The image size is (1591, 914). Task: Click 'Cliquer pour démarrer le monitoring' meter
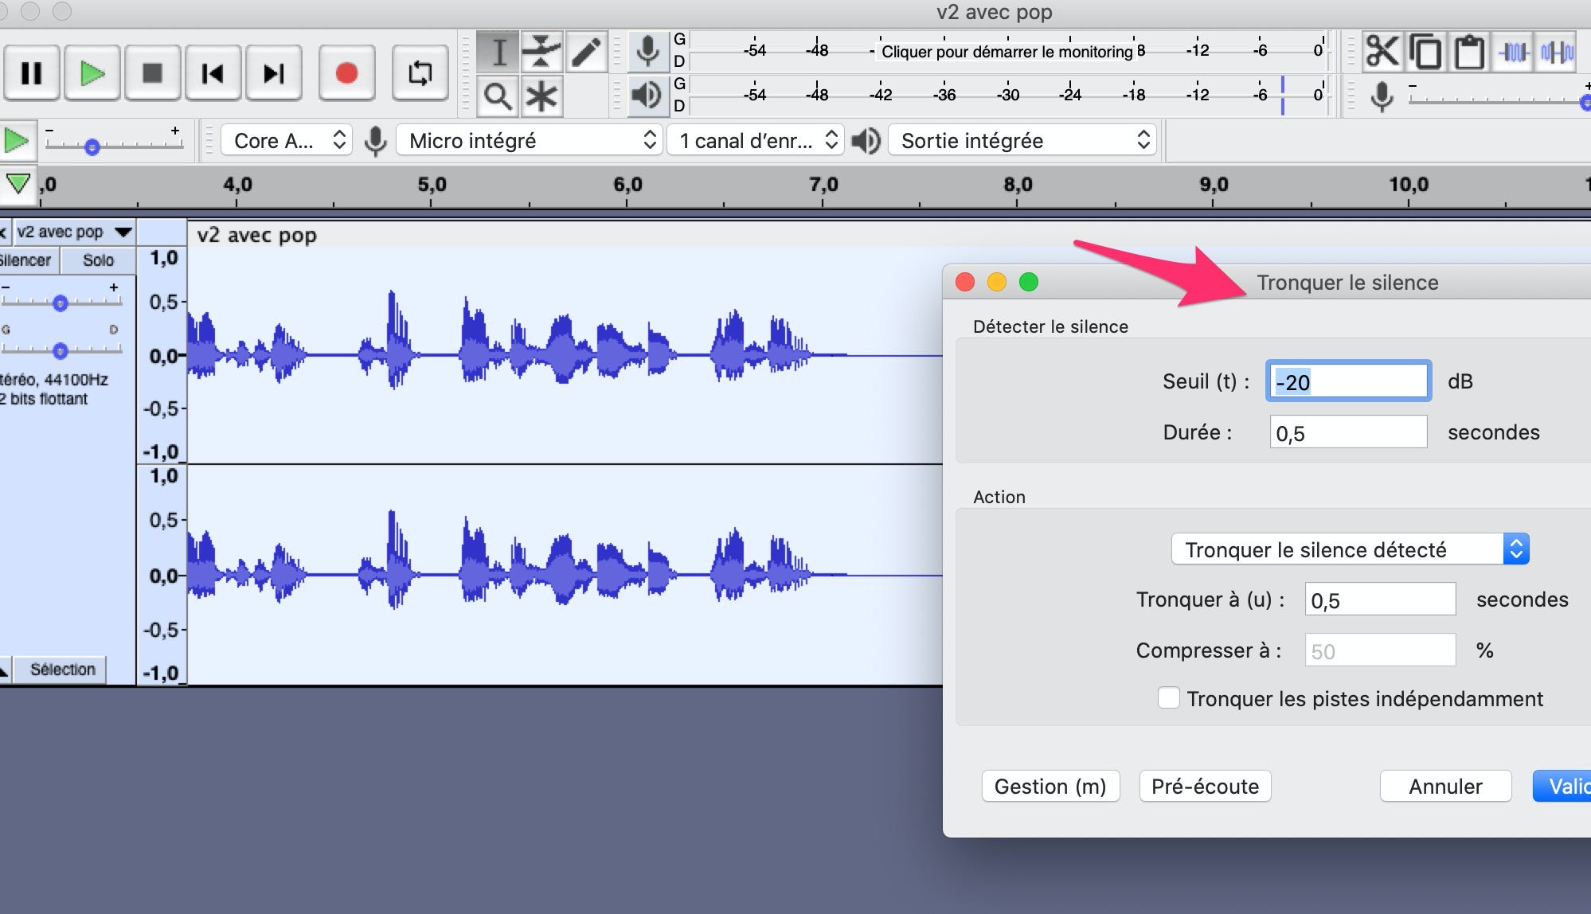[x=1007, y=52]
